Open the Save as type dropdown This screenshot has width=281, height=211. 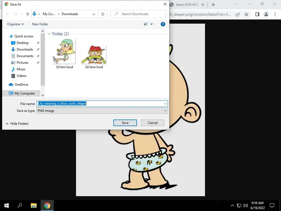[102, 111]
